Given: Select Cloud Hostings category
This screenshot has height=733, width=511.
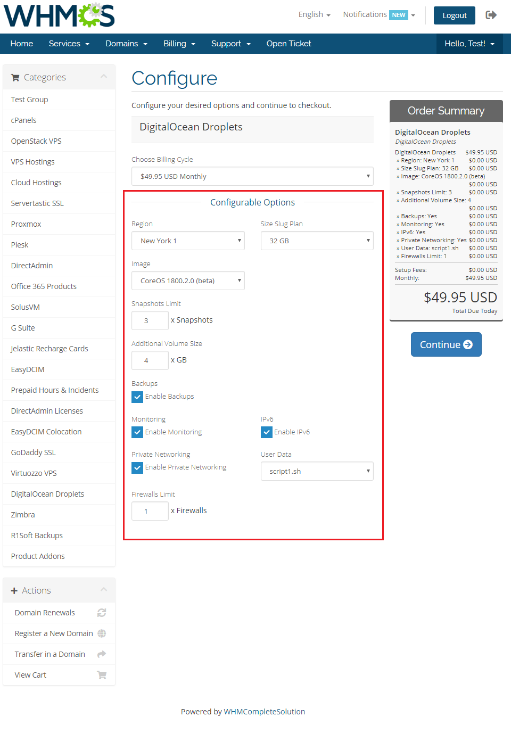Looking at the screenshot, I should (59, 183).
